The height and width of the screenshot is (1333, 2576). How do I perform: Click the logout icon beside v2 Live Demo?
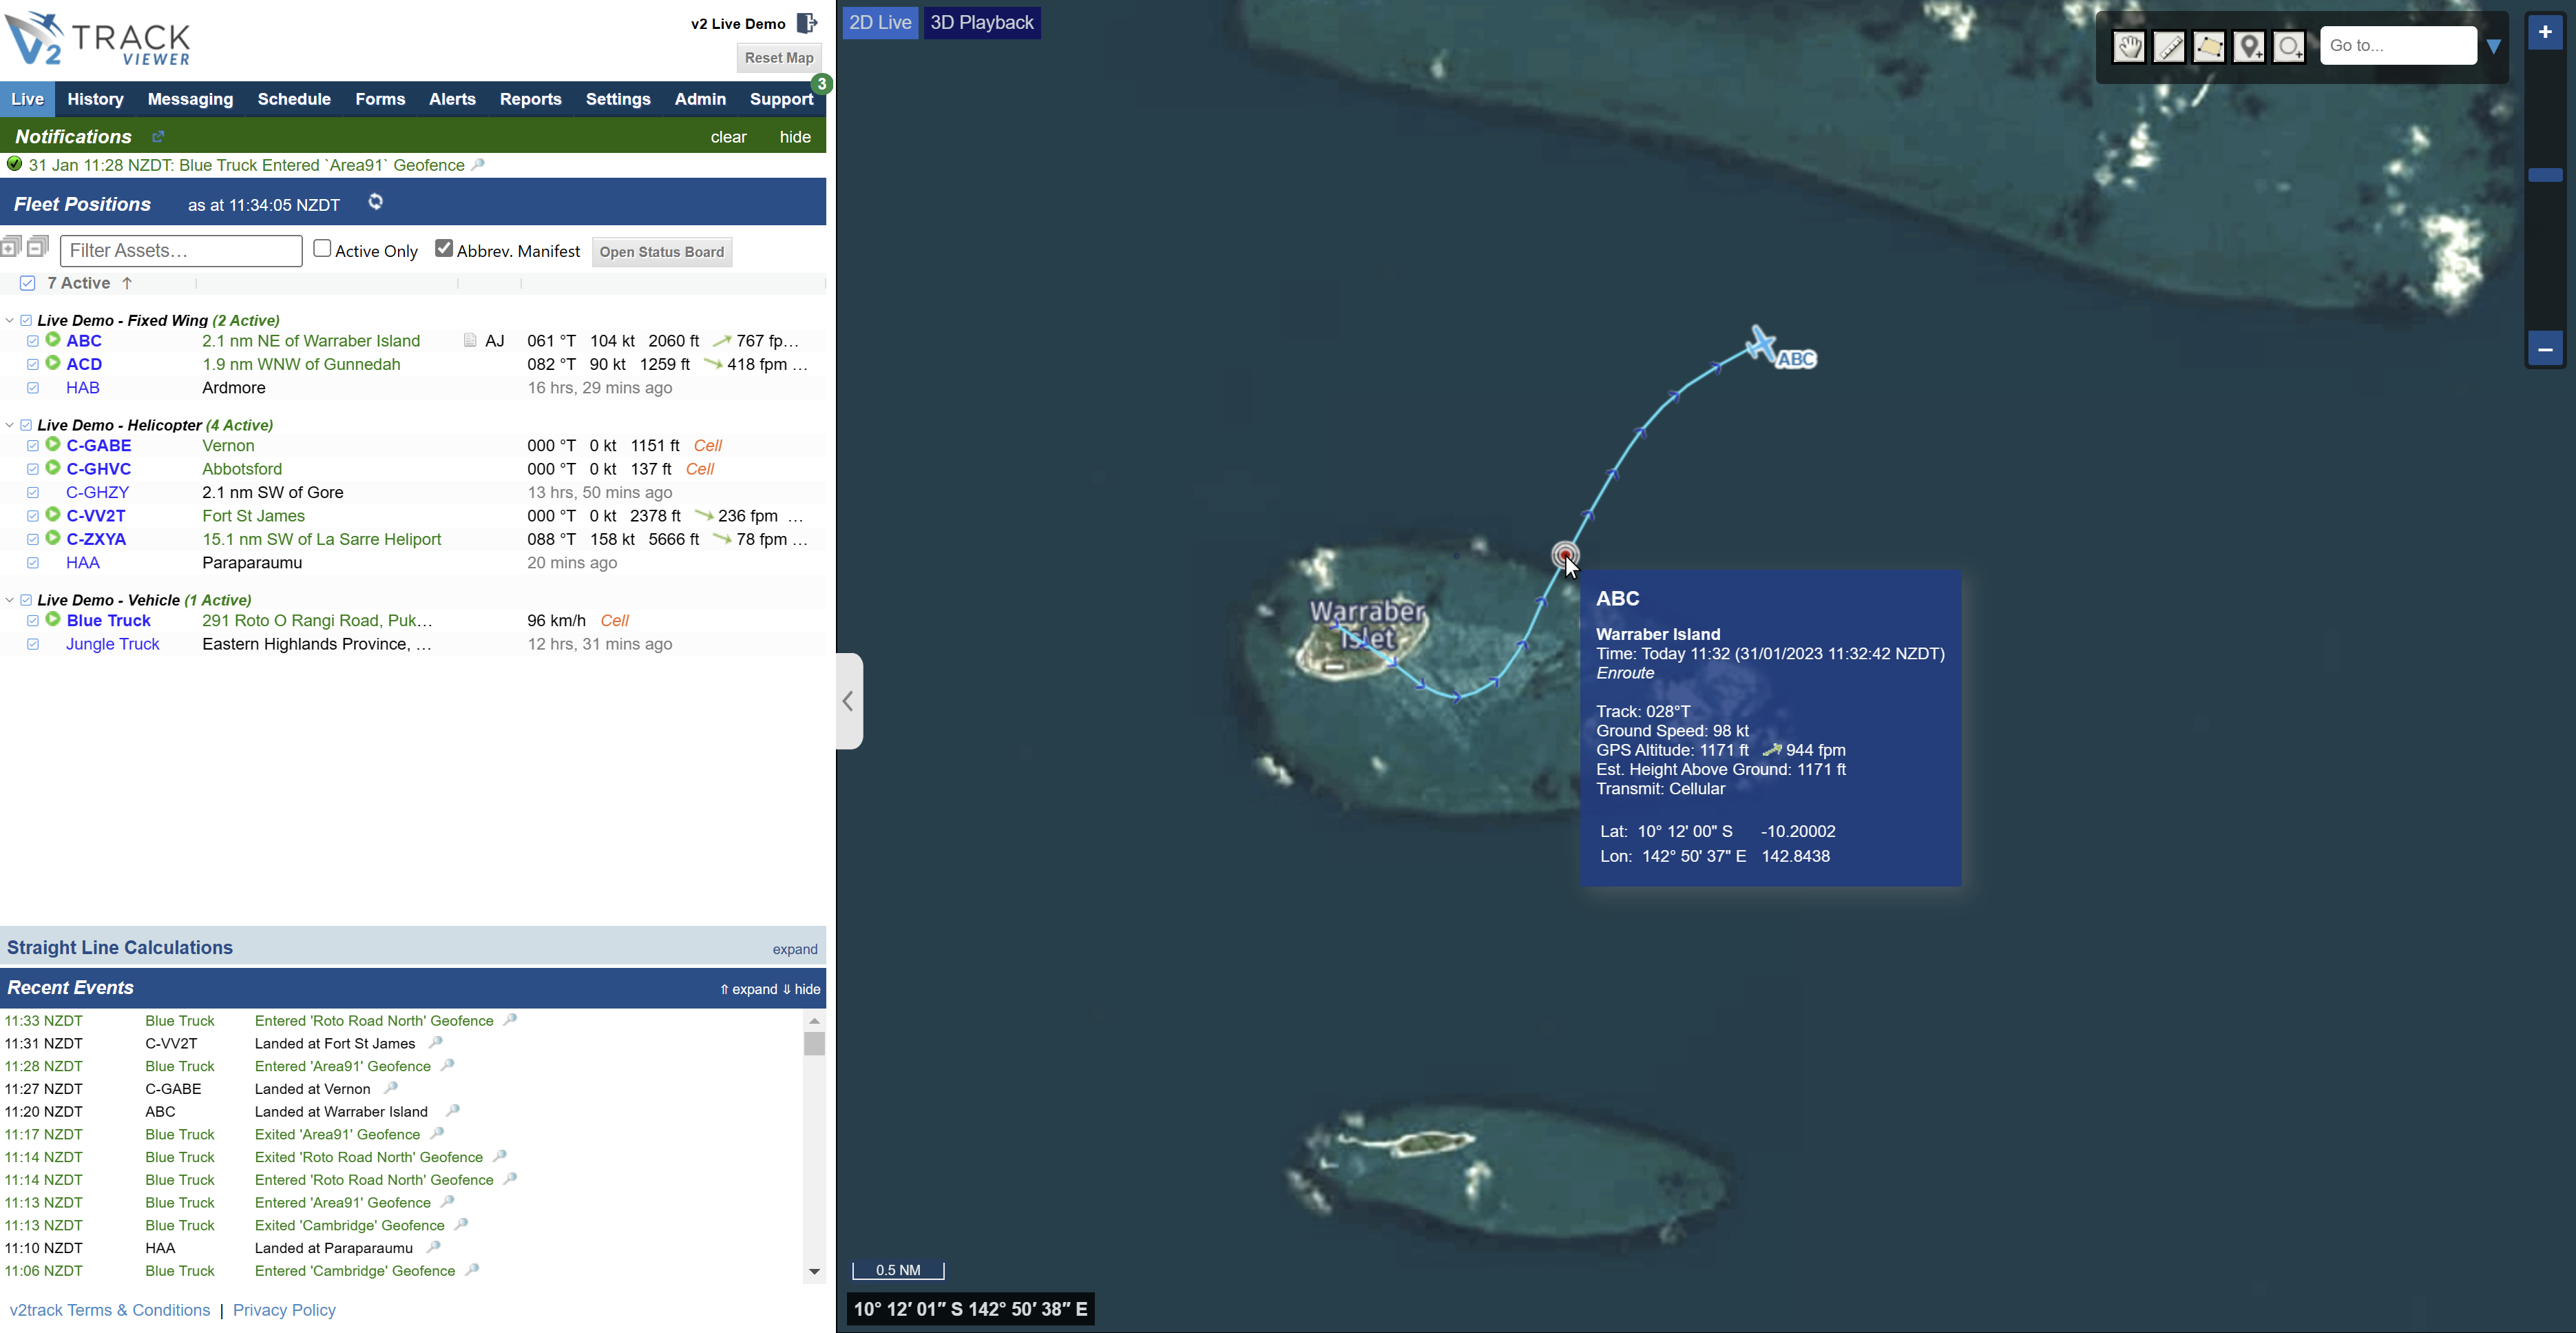pyautogui.click(x=807, y=23)
